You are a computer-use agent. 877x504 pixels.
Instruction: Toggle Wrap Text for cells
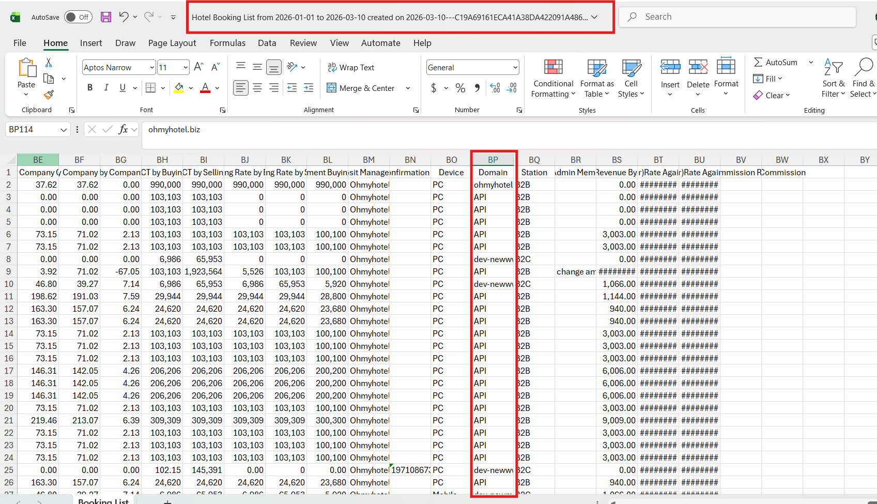pyautogui.click(x=351, y=68)
